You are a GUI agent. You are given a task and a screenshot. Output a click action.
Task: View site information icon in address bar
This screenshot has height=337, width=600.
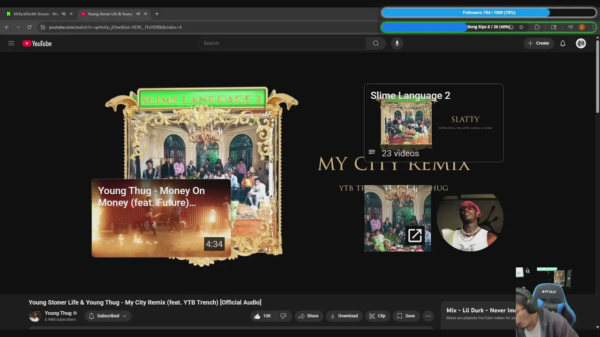pyautogui.click(x=43, y=27)
